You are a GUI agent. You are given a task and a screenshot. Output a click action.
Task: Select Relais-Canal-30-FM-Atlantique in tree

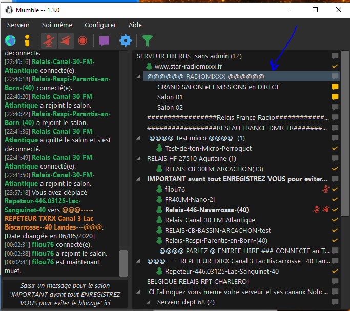[x=210, y=220]
